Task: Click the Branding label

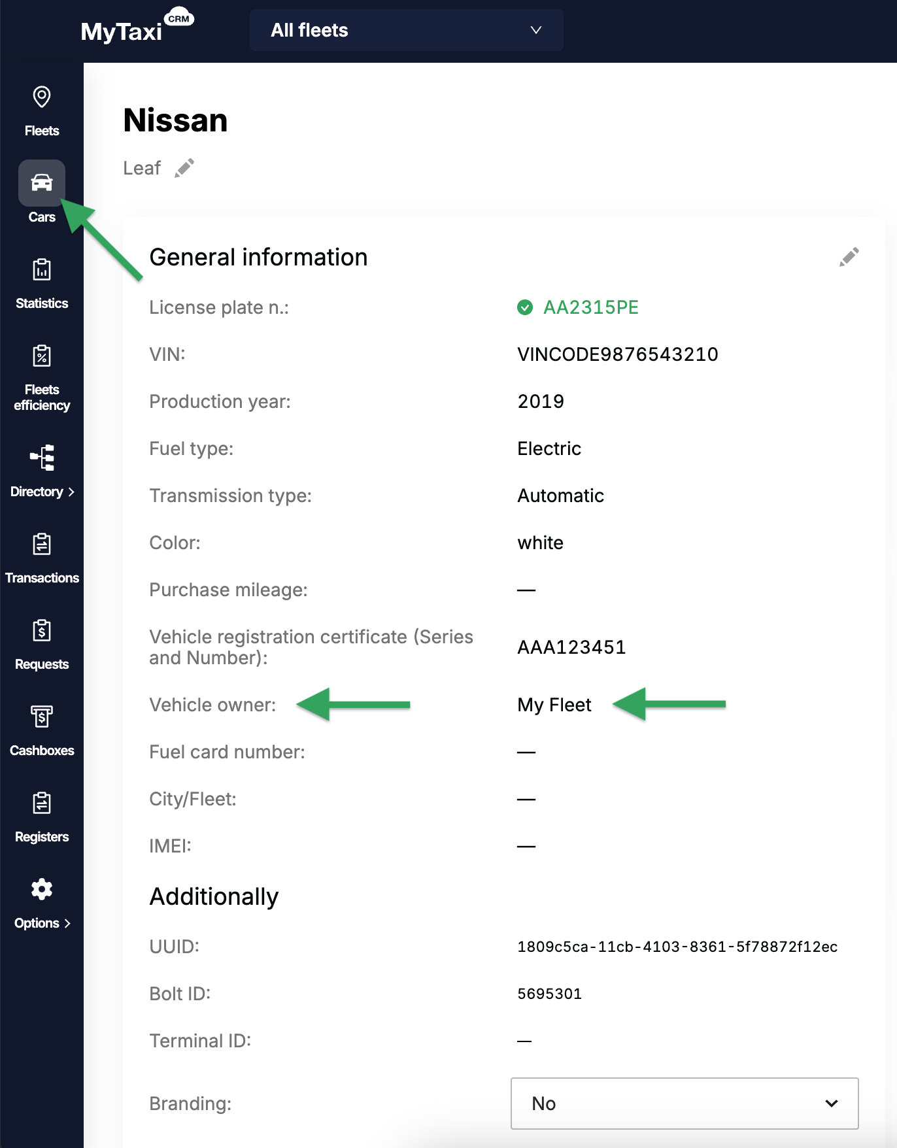Action: (190, 1104)
